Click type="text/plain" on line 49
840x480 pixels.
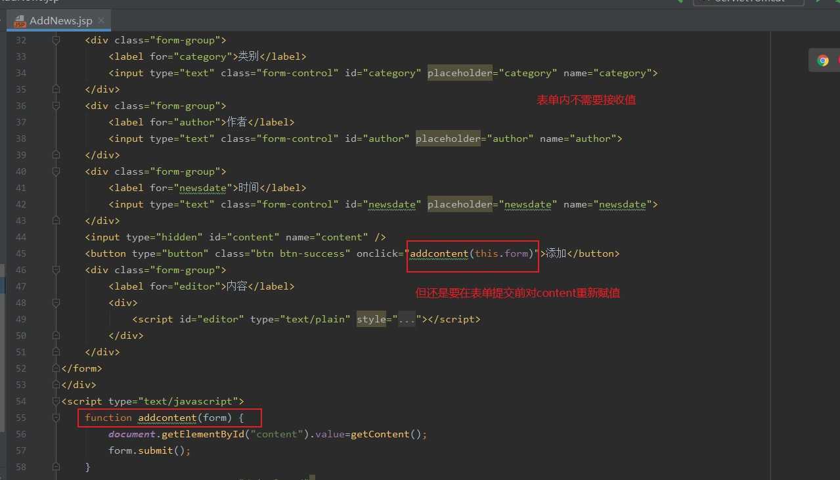[x=300, y=319]
